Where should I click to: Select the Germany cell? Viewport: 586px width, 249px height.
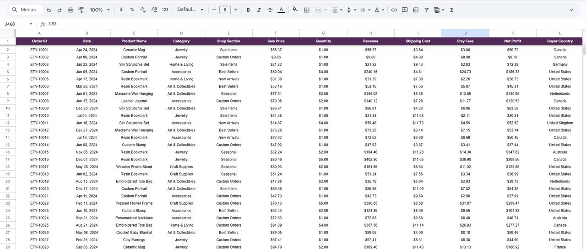[560, 64]
